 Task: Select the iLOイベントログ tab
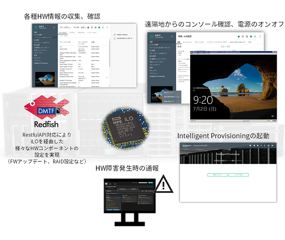pyautogui.click(x=199, y=42)
